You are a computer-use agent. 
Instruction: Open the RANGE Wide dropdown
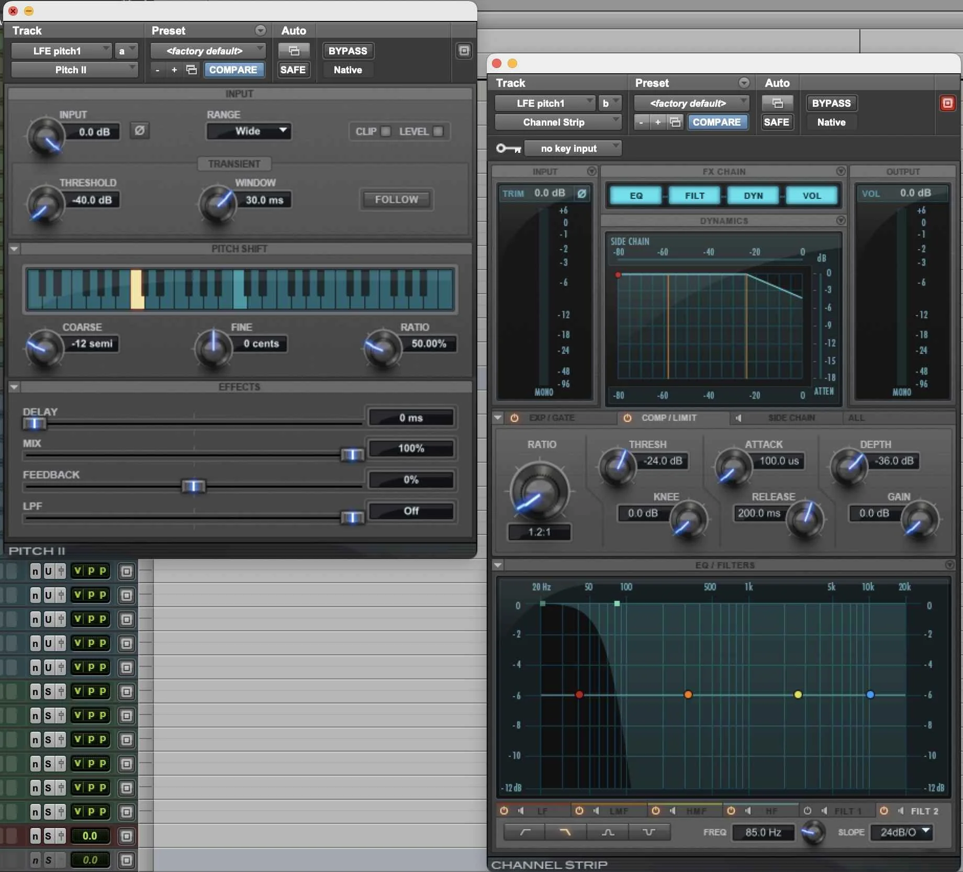coord(249,131)
